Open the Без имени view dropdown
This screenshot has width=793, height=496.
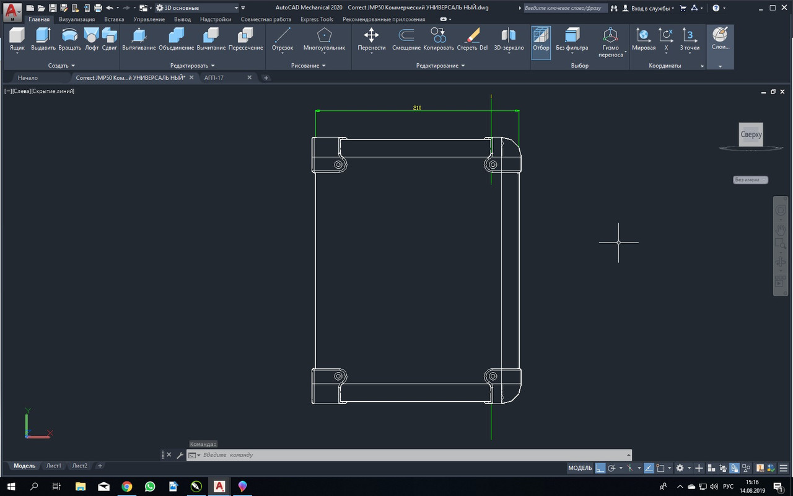point(750,180)
